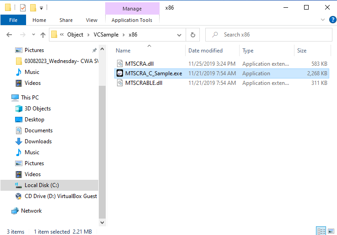Click the Properties checkmark in quick access toolbar
Viewport: 337px width, 235px height.
[x=23, y=8]
